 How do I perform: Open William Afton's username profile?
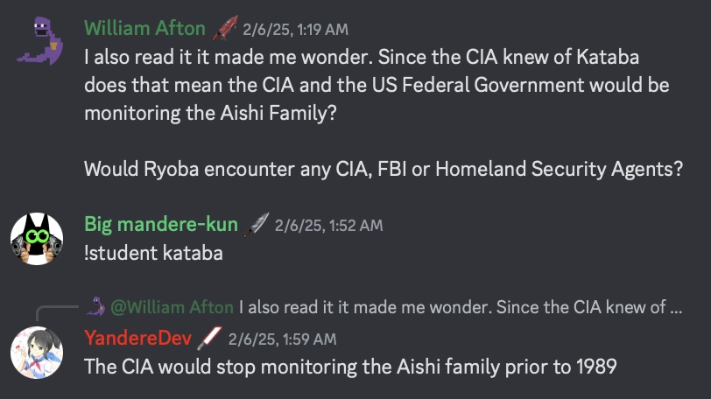pyautogui.click(x=145, y=29)
